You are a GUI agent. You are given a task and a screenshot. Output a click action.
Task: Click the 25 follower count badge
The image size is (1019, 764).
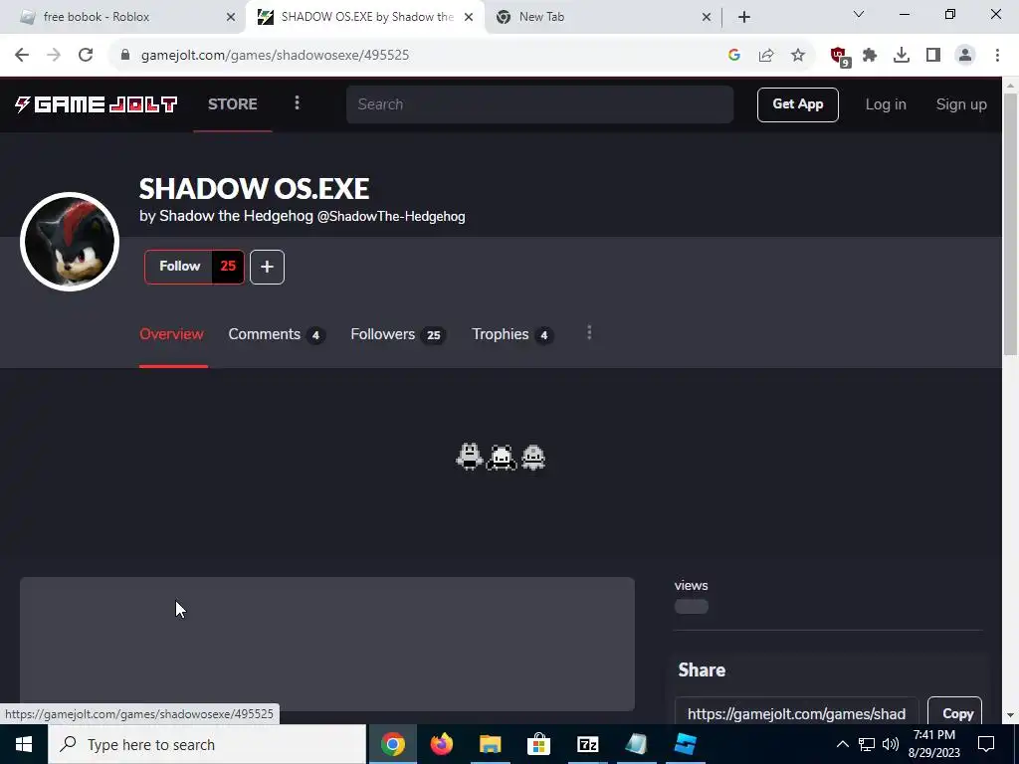228,267
